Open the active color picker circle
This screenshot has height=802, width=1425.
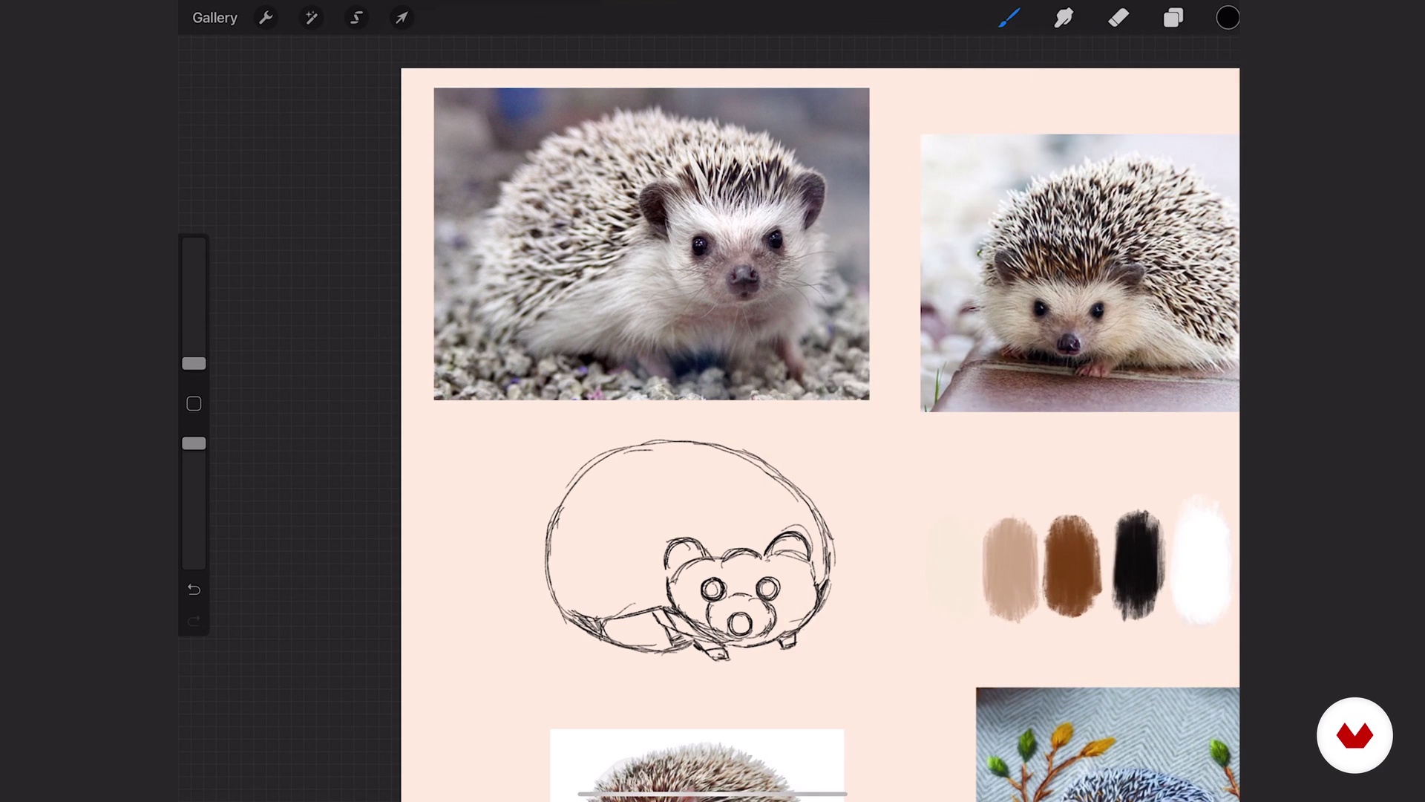click(1228, 18)
